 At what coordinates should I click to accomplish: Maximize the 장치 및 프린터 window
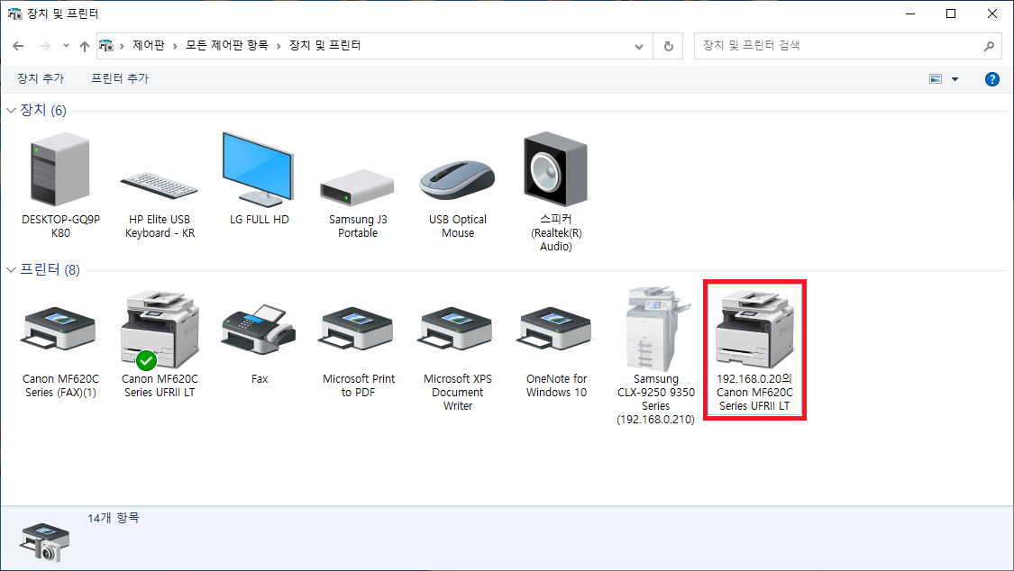pos(951,14)
